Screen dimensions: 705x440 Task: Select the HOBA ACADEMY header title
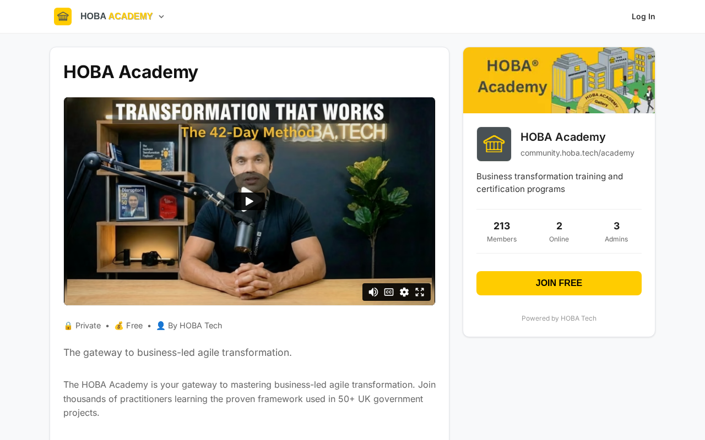[x=117, y=16]
